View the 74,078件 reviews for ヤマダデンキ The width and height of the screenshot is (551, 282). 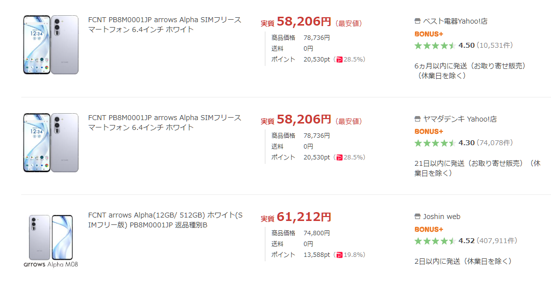pos(494,143)
